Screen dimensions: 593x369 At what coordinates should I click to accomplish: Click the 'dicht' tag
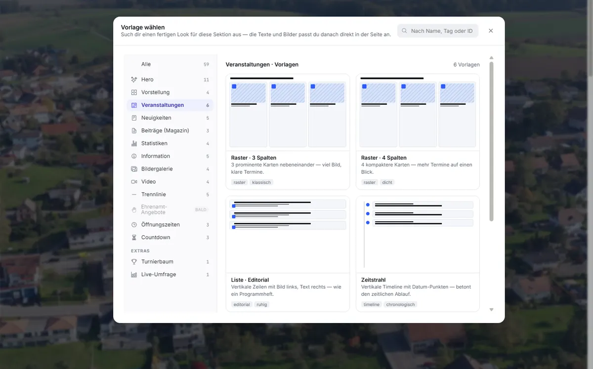click(x=387, y=182)
